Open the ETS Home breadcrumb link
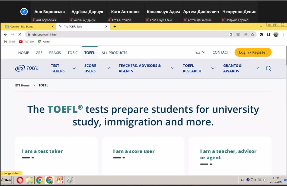Viewport: 287px width, 186px height. [x=22, y=85]
